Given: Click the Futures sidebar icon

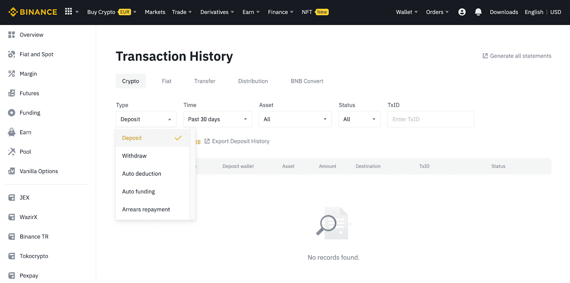Looking at the screenshot, I should tap(12, 93).
